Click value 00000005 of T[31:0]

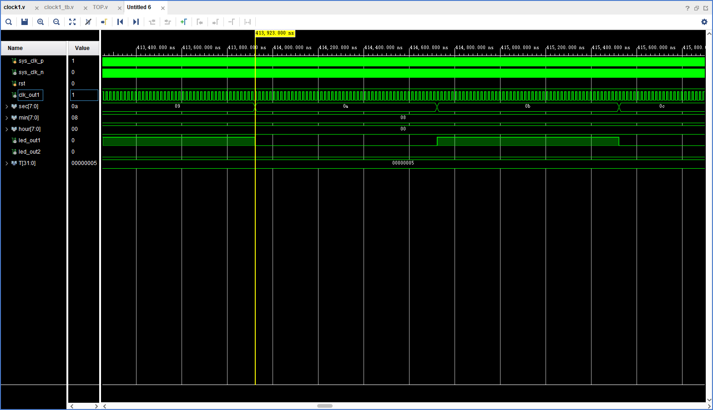coord(84,163)
